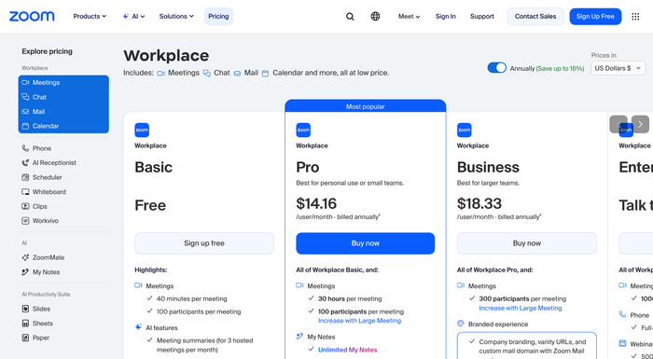This screenshot has width=653, height=359.
Task: Click the $14.16 Pro price
Action: [316, 203]
